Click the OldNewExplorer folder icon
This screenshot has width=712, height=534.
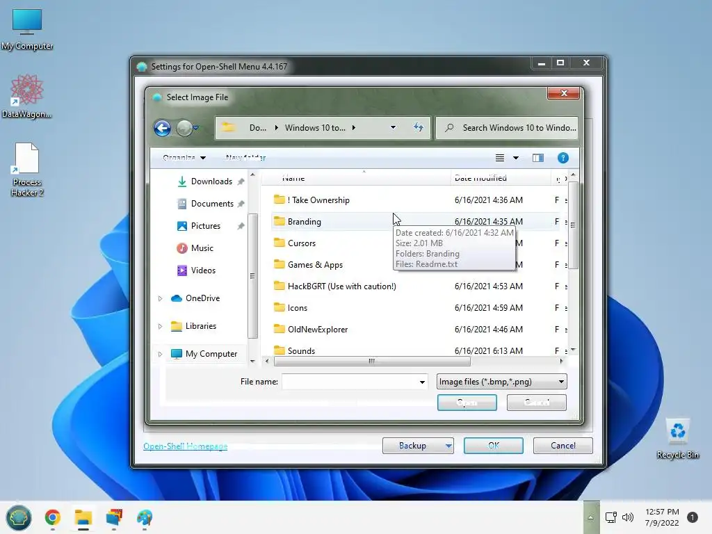(x=280, y=329)
